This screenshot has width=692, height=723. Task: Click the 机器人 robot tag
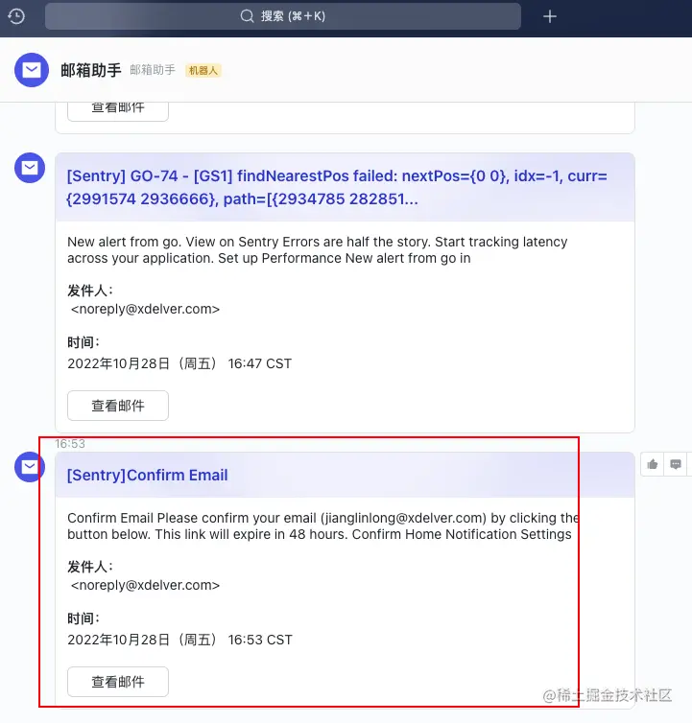coord(203,71)
